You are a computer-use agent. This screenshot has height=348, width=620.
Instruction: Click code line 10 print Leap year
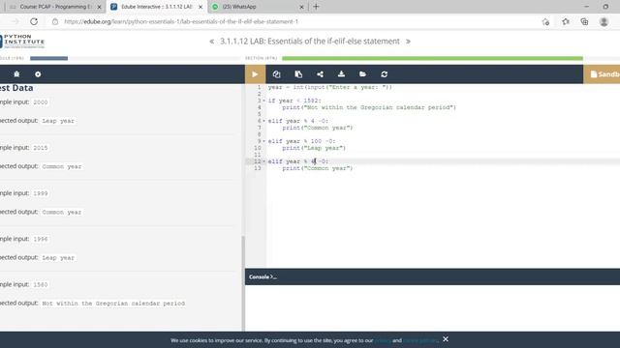click(314, 148)
